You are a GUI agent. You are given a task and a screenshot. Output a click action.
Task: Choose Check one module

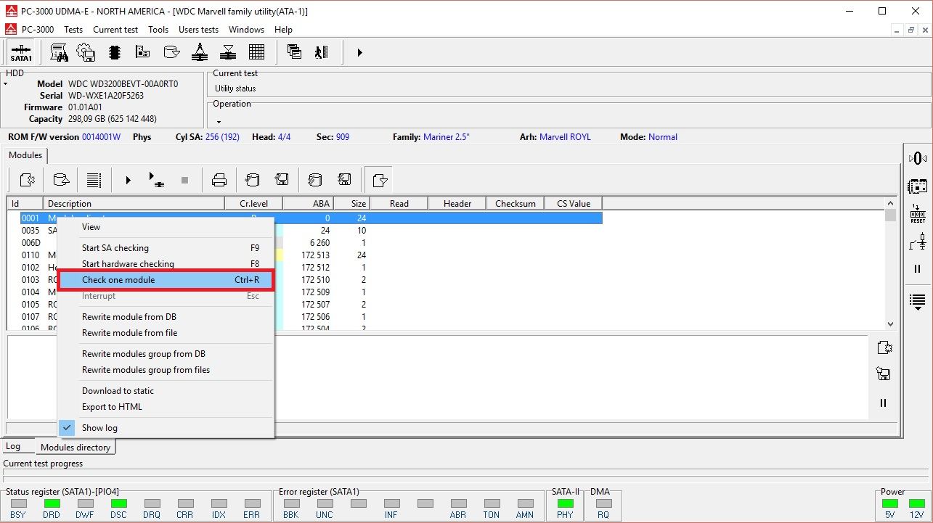click(166, 280)
